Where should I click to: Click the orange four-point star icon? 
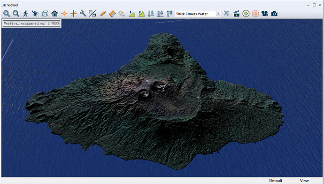tap(64, 14)
